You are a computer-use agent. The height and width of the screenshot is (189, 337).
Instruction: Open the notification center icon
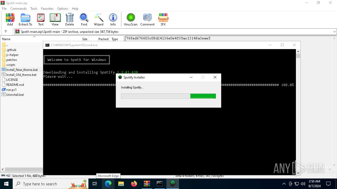(x=328, y=184)
